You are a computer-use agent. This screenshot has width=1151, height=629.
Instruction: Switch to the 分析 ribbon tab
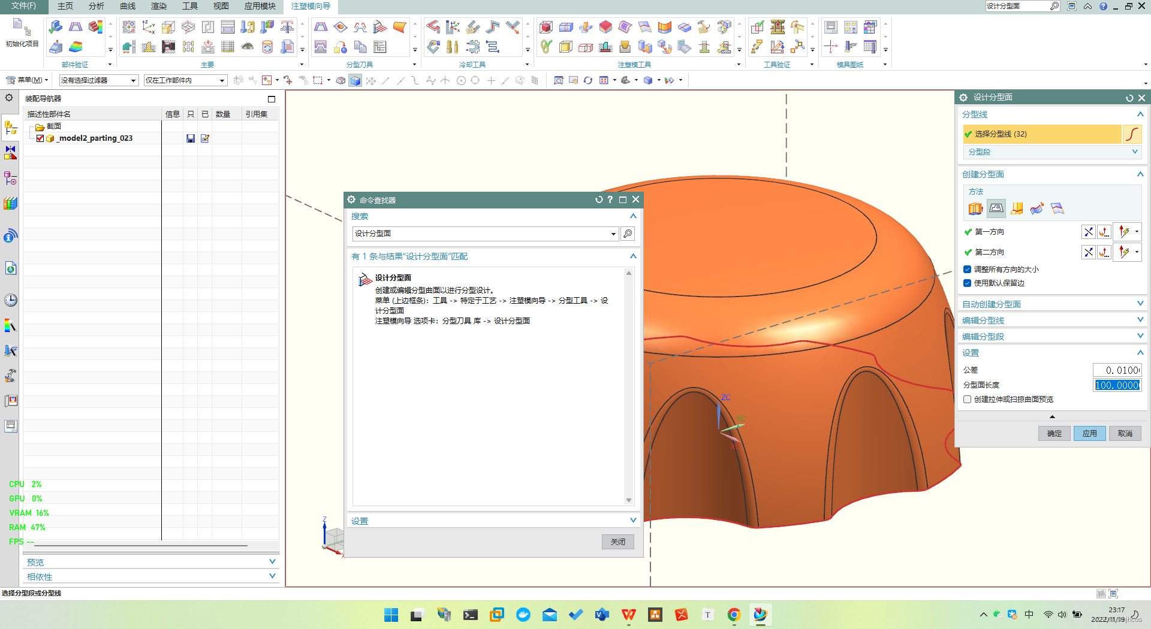click(97, 6)
